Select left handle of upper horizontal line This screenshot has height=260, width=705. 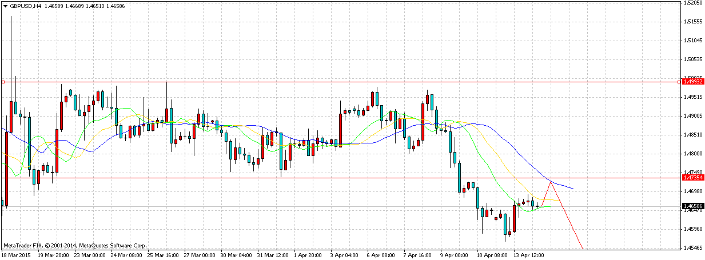pos(3,82)
